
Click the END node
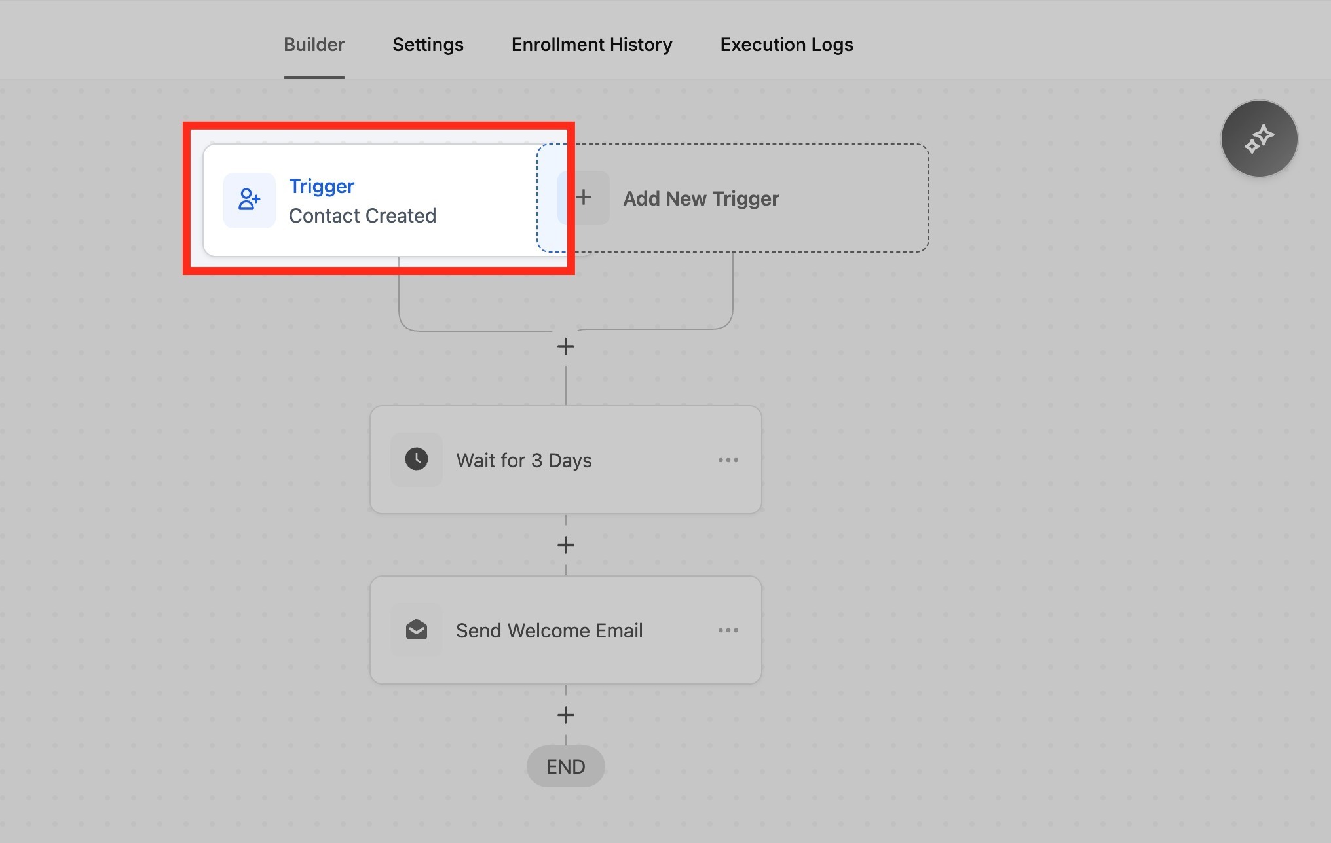click(x=565, y=766)
